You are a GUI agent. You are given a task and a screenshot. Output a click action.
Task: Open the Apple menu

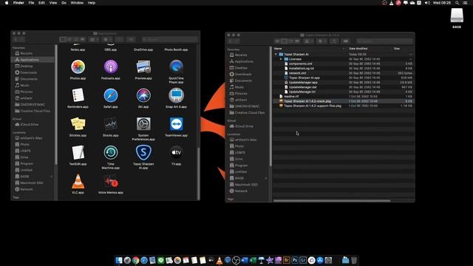(7, 3)
